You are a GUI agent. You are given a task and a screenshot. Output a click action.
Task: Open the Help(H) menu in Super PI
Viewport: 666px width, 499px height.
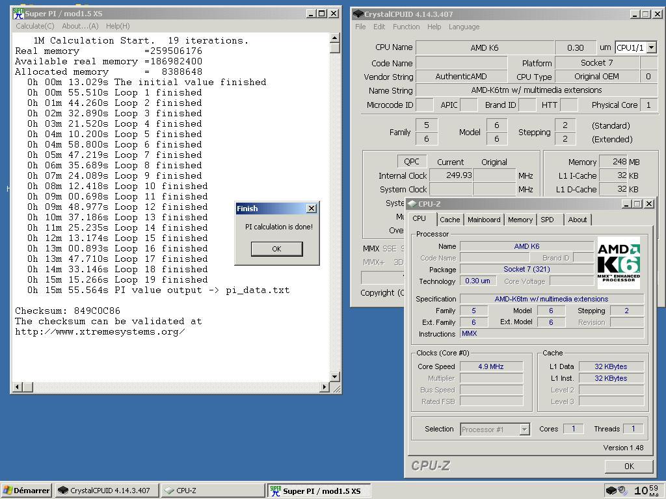tap(118, 26)
